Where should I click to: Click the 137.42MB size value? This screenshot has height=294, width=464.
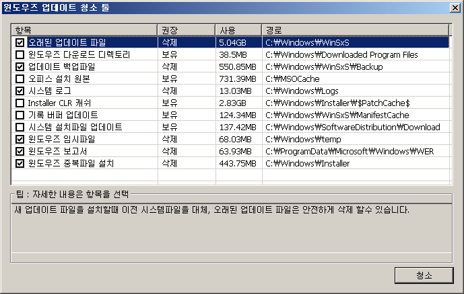point(238,128)
